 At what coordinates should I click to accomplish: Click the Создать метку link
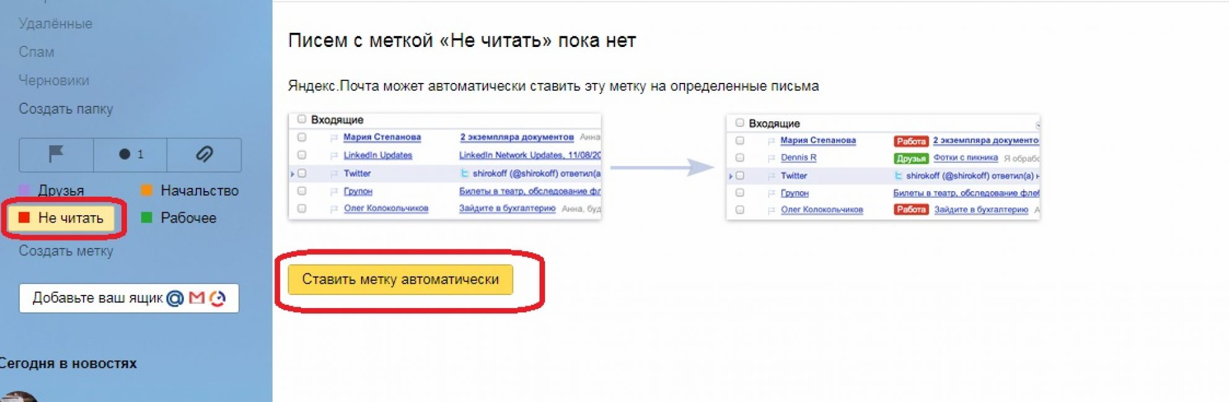[66, 251]
